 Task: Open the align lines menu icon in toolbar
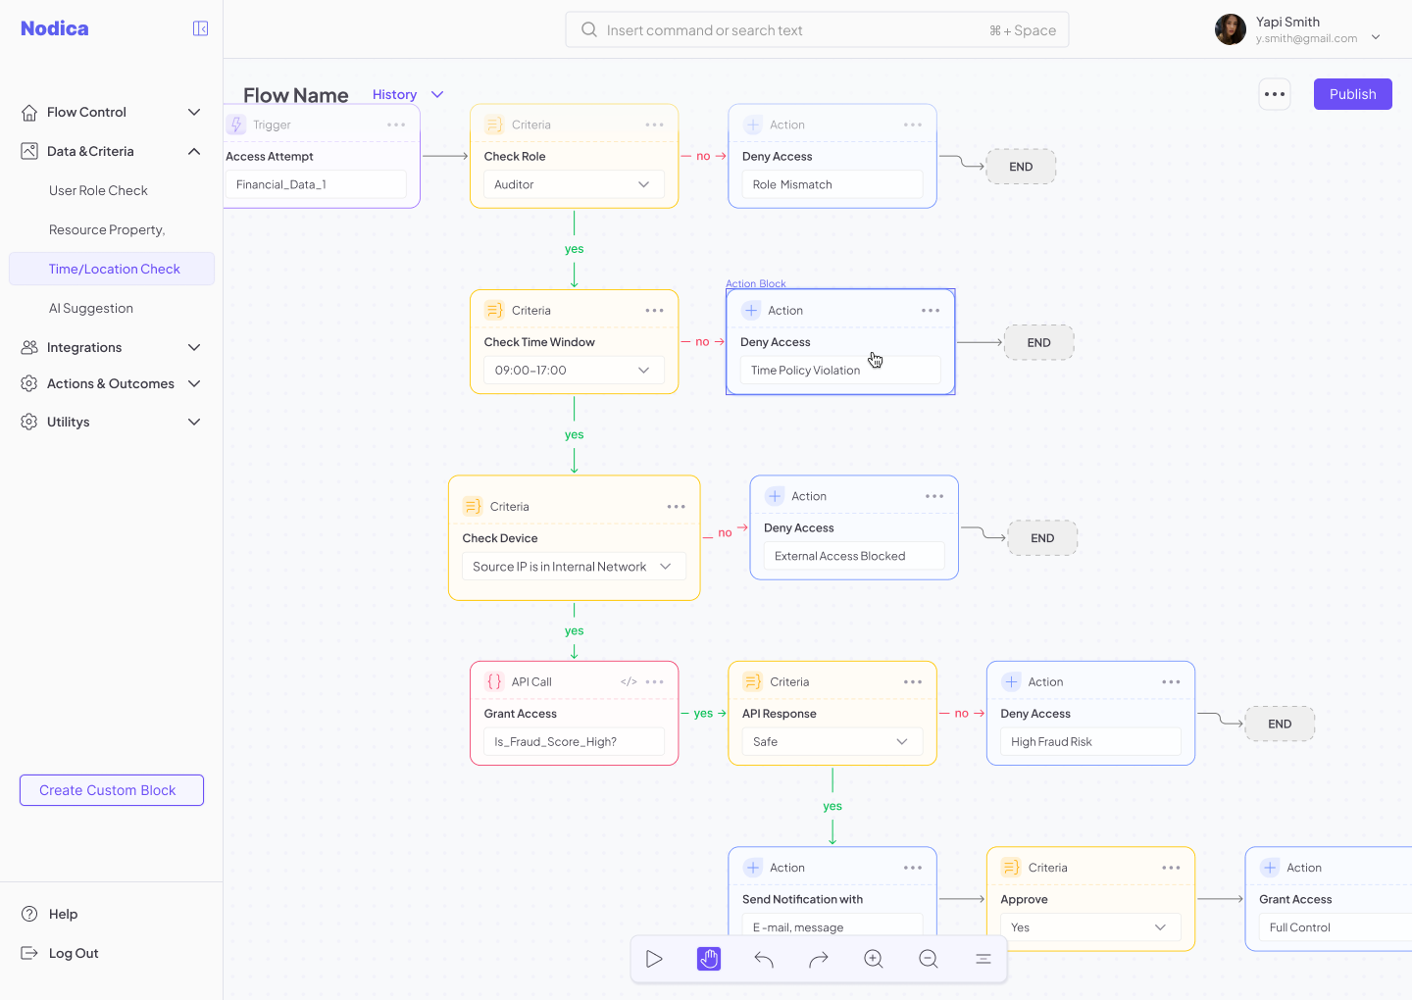[x=983, y=959]
